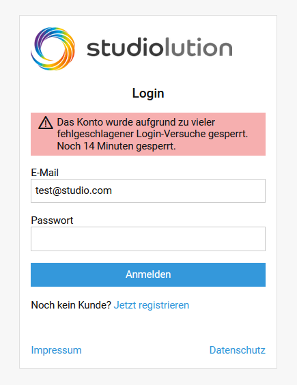This screenshot has height=385, width=297.
Task: Open the Impressum link
Action: (56, 350)
